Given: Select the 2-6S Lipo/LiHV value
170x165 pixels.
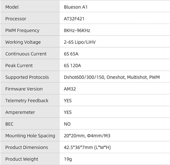Looking at the screenshot, I should pos(80,42).
